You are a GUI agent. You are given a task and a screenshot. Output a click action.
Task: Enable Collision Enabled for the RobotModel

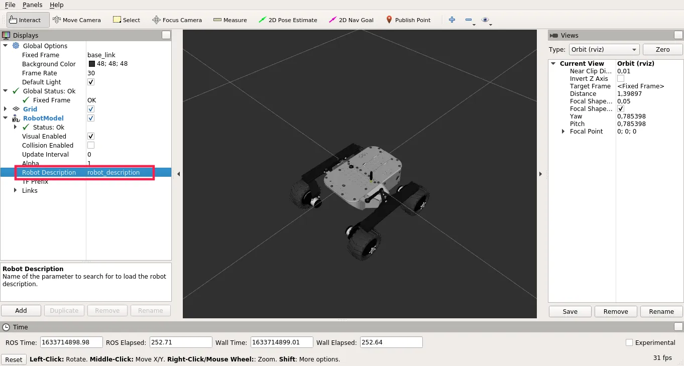coord(90,145)
